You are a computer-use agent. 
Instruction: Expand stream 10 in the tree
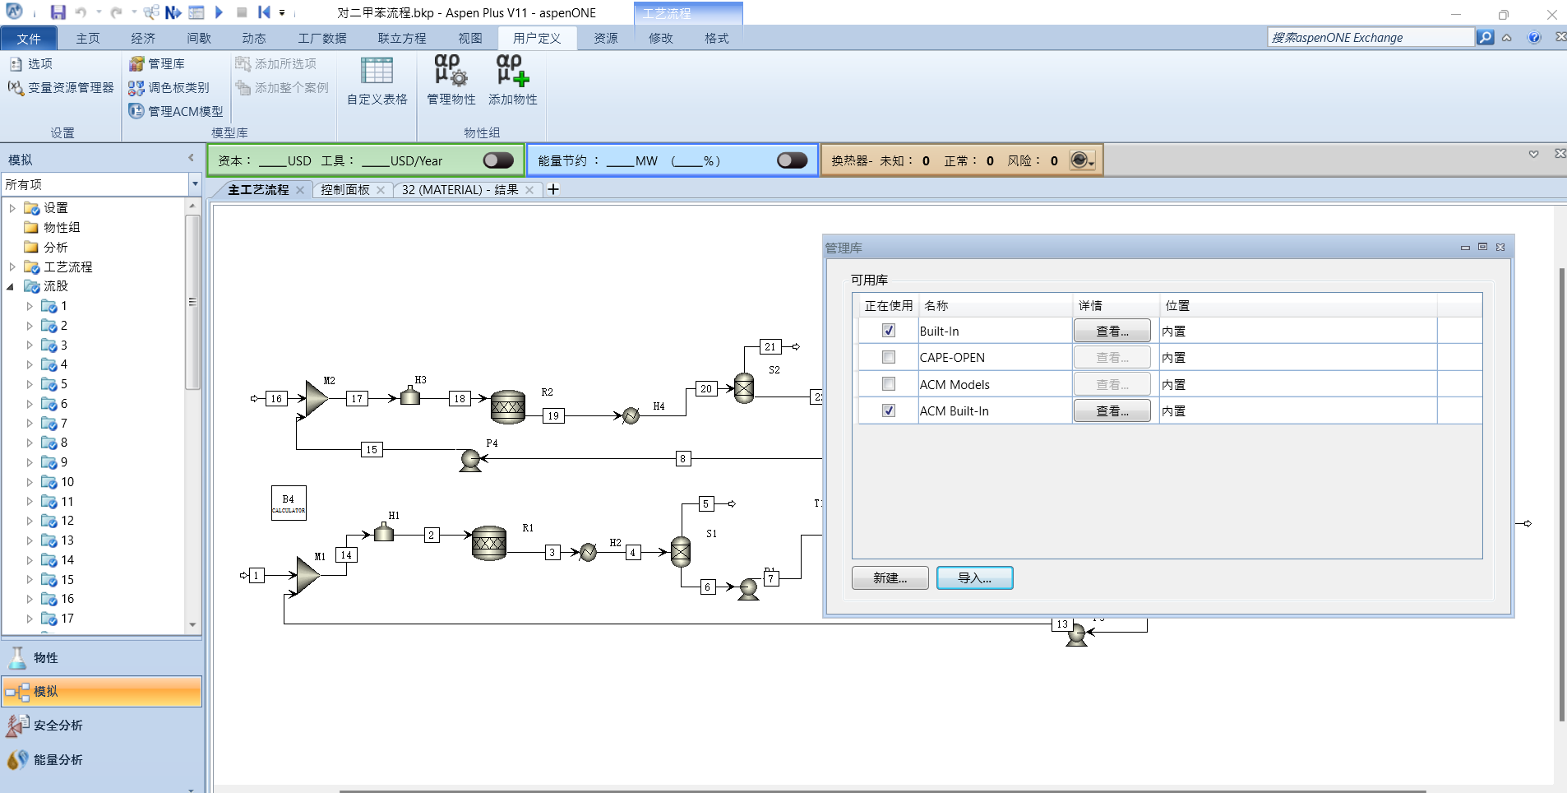[30, 482]
